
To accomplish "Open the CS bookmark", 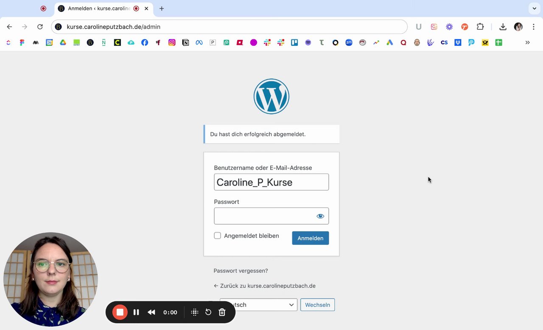I will pos(444,42).
